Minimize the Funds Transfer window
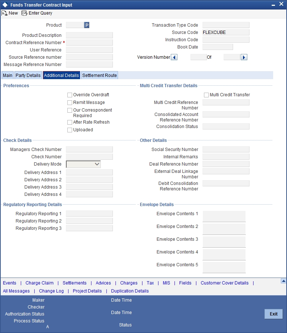 [x=273, y=5]
